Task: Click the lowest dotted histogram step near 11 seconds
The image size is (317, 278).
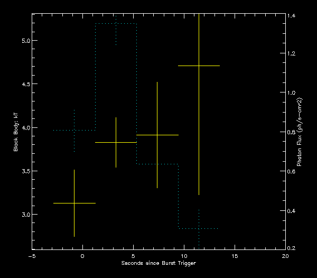Action: tap(199, 228)
